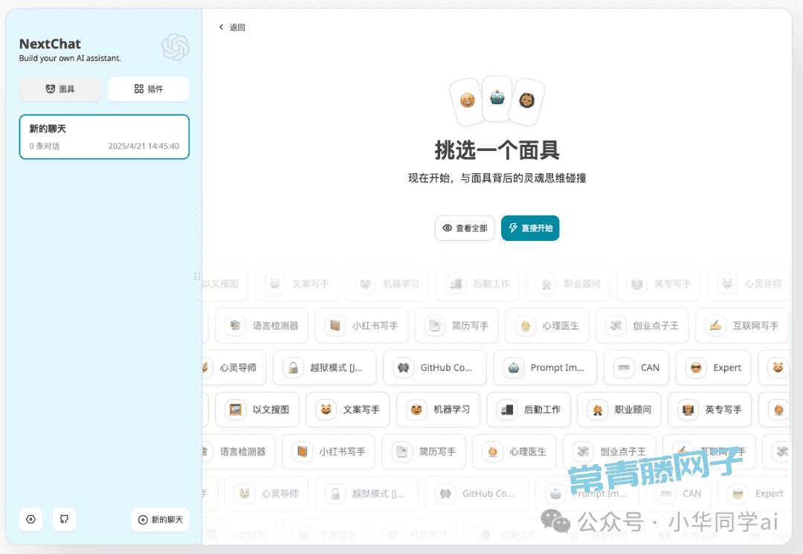The height and width of the screenshot is (554, 803).
Task: Click 语言检测器 icon under the faded 文案写手 card
Action: pos(236,326)
